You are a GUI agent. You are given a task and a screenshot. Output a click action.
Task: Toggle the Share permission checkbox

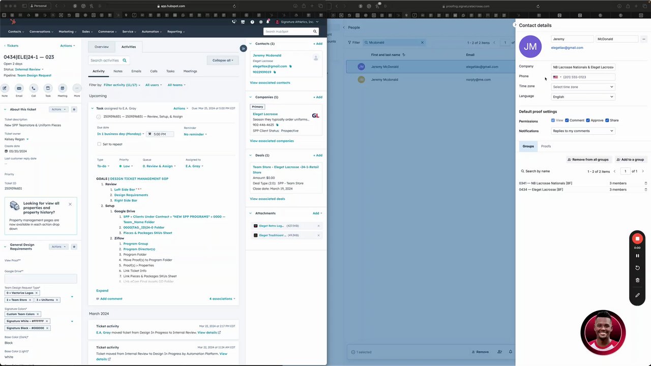point(607,120)
